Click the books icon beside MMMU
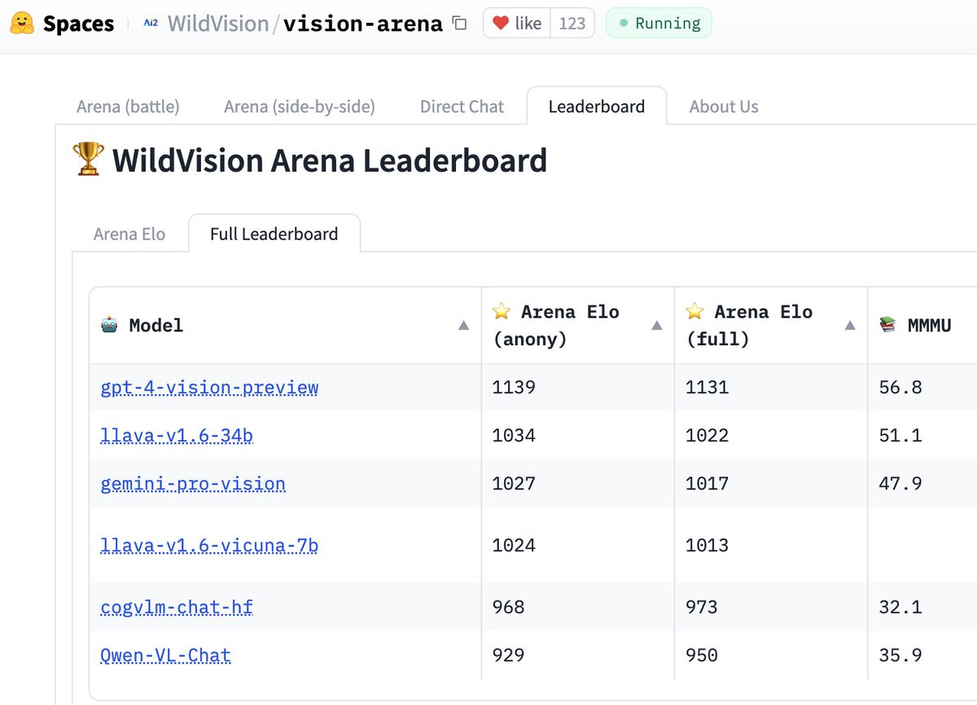This screenshot has width=977, height=705. [x=888, y=326]
